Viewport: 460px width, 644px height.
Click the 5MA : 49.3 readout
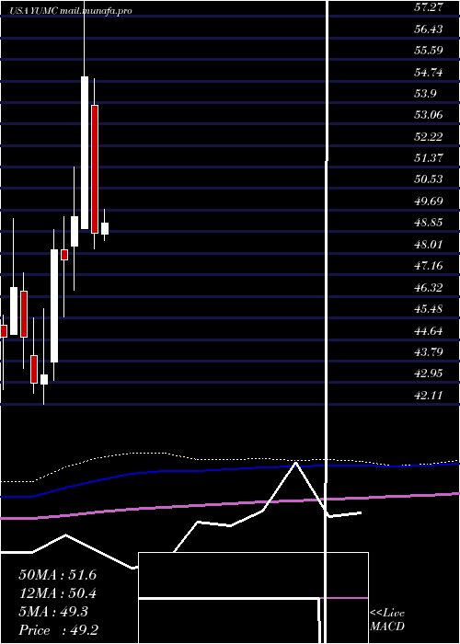click(x=53, y=612)
